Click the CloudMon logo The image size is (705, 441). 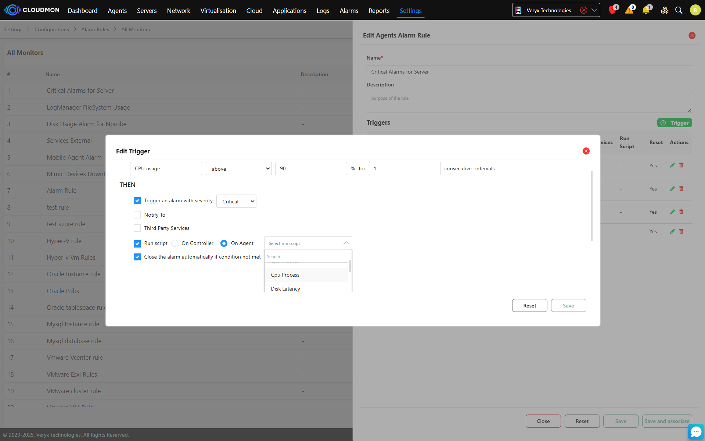click(32, 10)
